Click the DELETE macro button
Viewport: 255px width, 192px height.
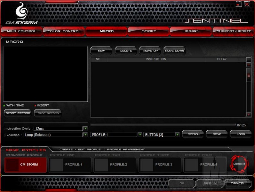tap(126, 51)
